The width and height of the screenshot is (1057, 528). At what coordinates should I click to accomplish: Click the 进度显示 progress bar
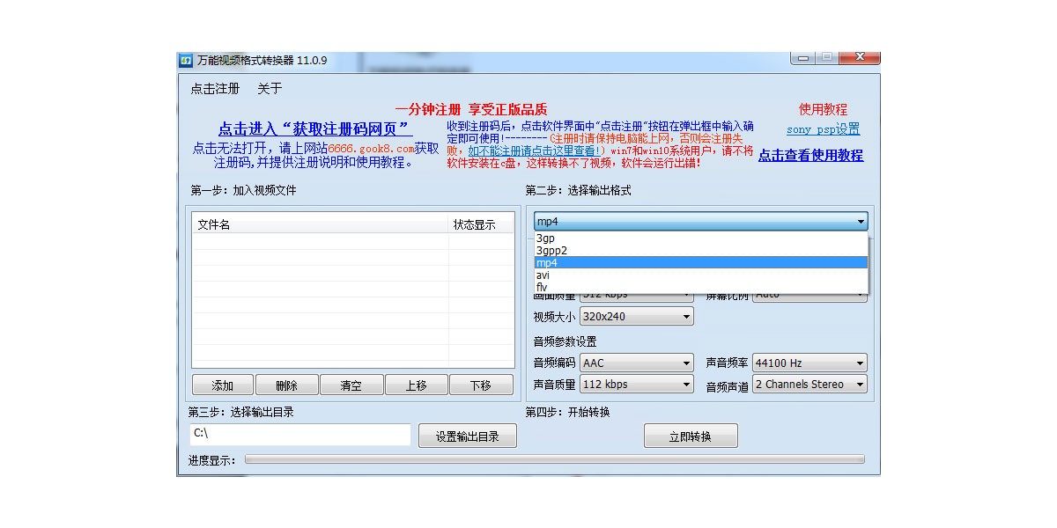pyautogui.click(x=554, y=459)
